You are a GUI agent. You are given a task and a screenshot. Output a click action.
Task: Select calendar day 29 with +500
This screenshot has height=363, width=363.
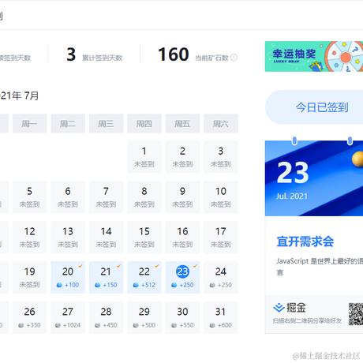tap(144, 317)
